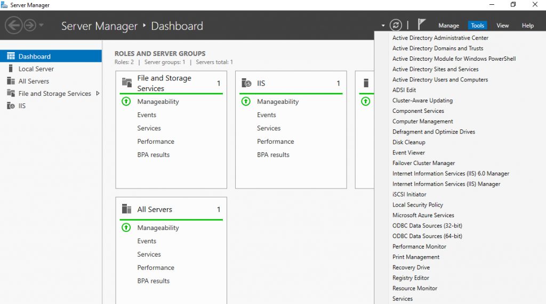Screen dimensions: 546x304
Task: Expand File and Storage Services submenu arrow
Action: pos(98,93)
